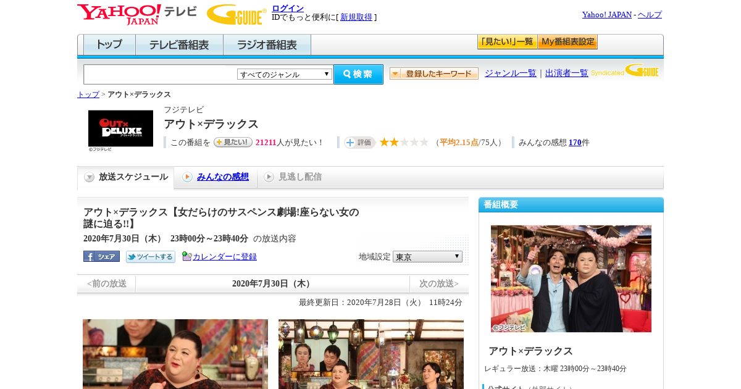Open the すべてのジャンル genre dropdown
The height and width of the screenshot is (389, 741).
tap(285, 74)
